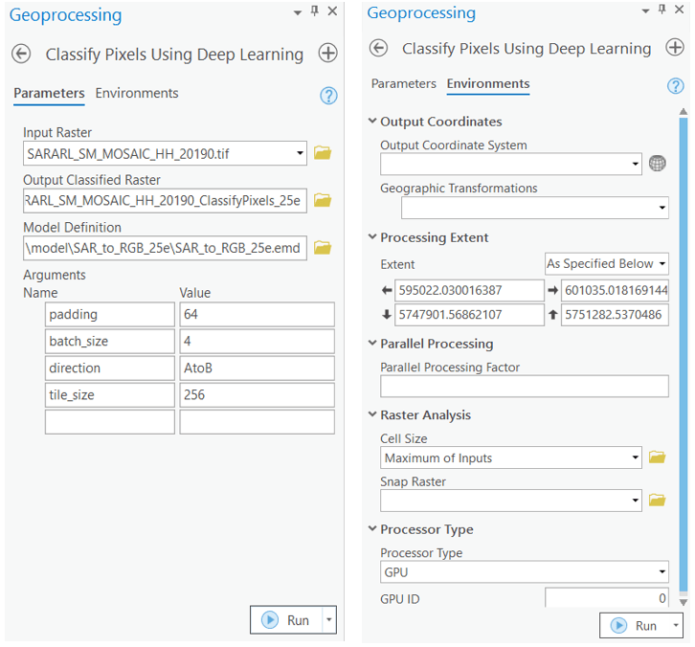Open help in the Environments panel
The height and width of the screenshot is (647, 695).
(675, 86)
